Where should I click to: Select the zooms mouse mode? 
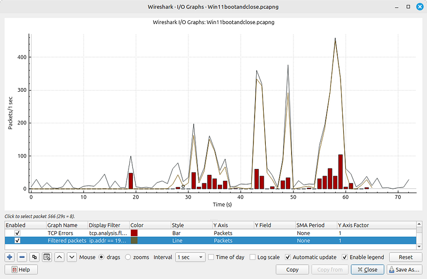[x=128, y=257]
